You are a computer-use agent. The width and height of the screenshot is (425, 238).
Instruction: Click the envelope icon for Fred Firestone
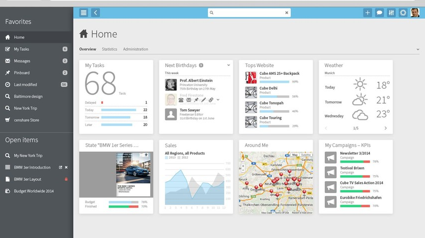click(189, 100)
